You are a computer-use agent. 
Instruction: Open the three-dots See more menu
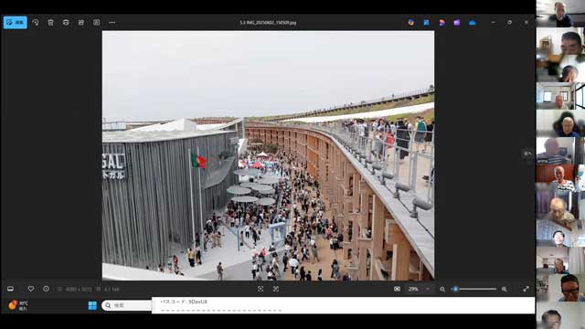[112, 22]
